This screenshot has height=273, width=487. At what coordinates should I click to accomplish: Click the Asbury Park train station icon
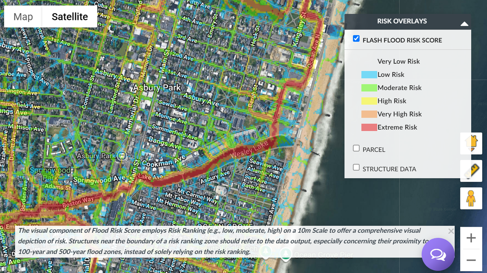[122, 155]
